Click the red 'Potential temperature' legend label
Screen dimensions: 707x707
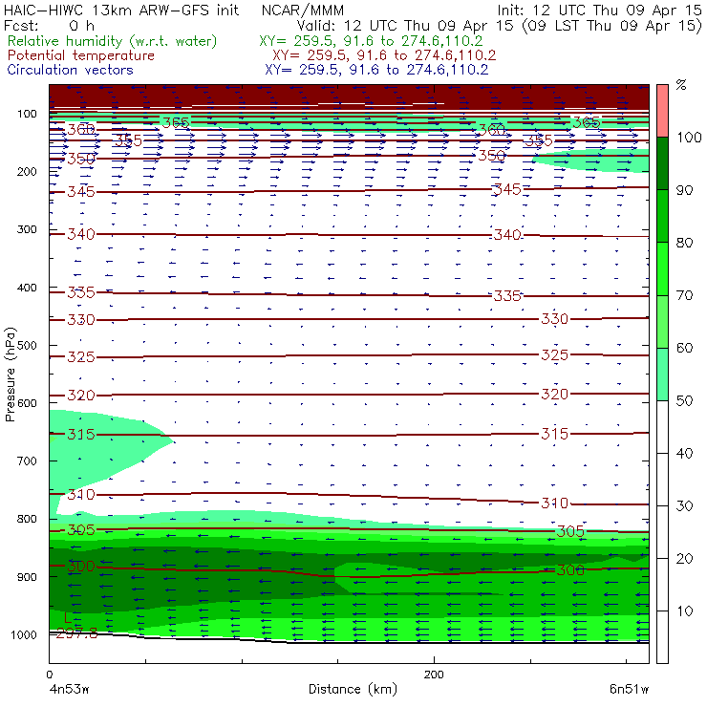(x=81, y=55)
